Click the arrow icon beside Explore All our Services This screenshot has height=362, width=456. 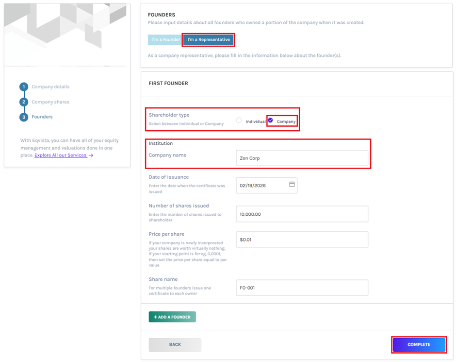(x=91, y=155)
